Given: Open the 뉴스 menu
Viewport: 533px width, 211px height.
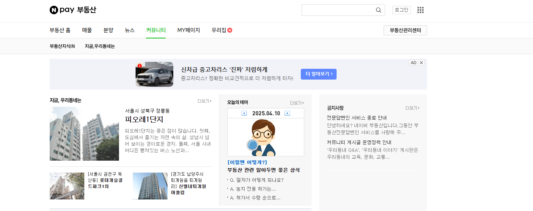Looking at the screenshot, I should [x=130, y=30].
